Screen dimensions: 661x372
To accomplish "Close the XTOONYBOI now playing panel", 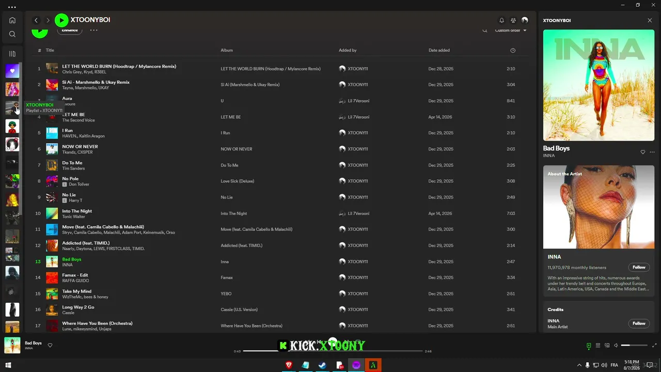I will 650,20.
